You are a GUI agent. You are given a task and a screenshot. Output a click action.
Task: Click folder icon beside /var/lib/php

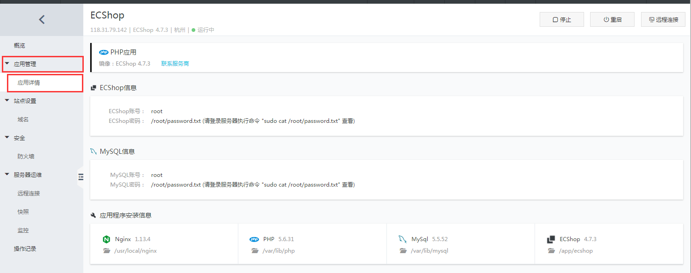pos(255,251)
